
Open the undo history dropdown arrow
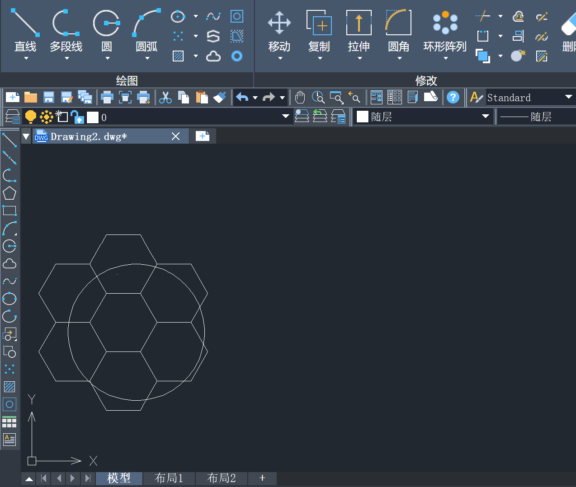click(255, 98)
